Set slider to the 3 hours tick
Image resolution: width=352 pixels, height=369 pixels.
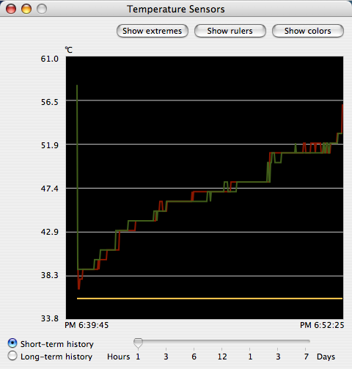coord(166,350)
